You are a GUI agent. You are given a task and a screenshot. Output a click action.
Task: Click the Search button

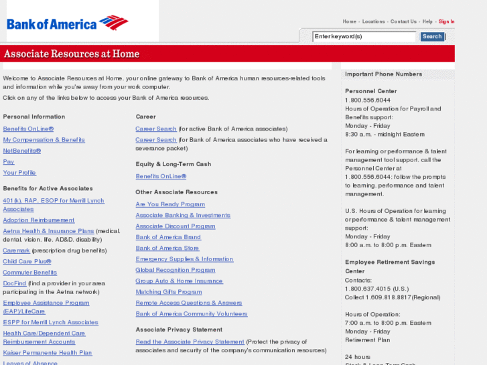click(432, 37)
